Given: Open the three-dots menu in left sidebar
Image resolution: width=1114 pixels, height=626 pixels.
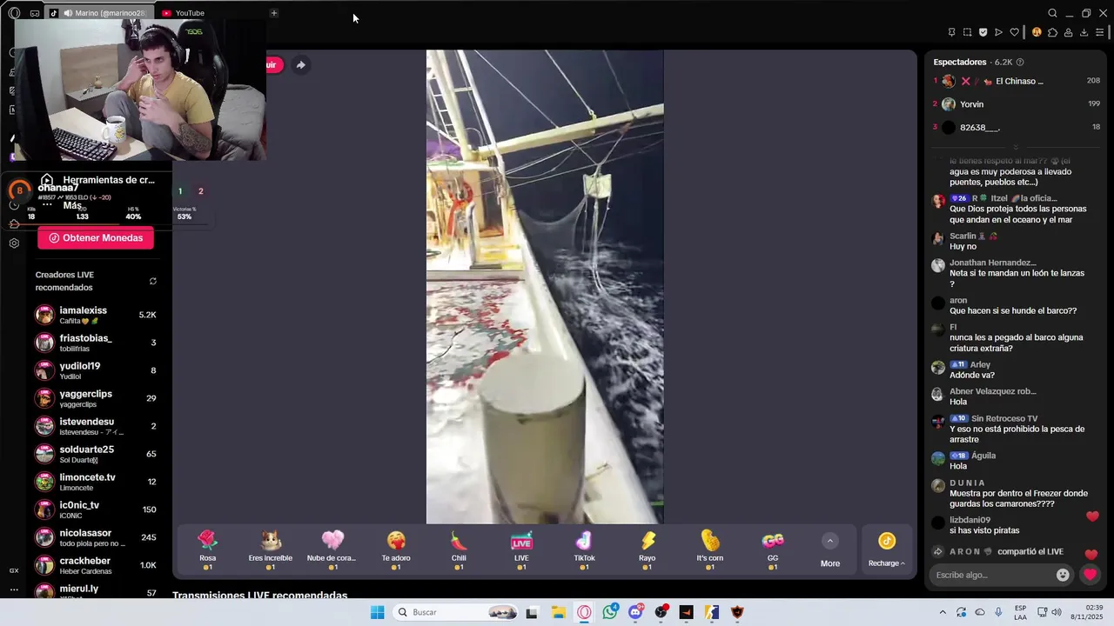Looking at the screenshot, I should 14,589.
